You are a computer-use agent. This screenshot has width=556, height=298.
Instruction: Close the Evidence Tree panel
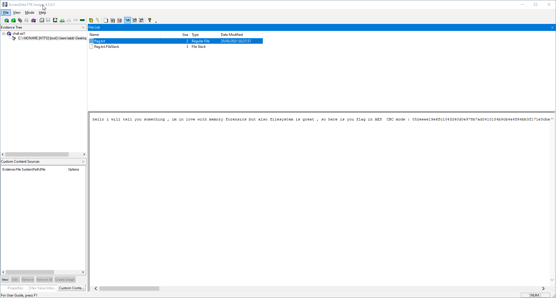click(83, 27)
